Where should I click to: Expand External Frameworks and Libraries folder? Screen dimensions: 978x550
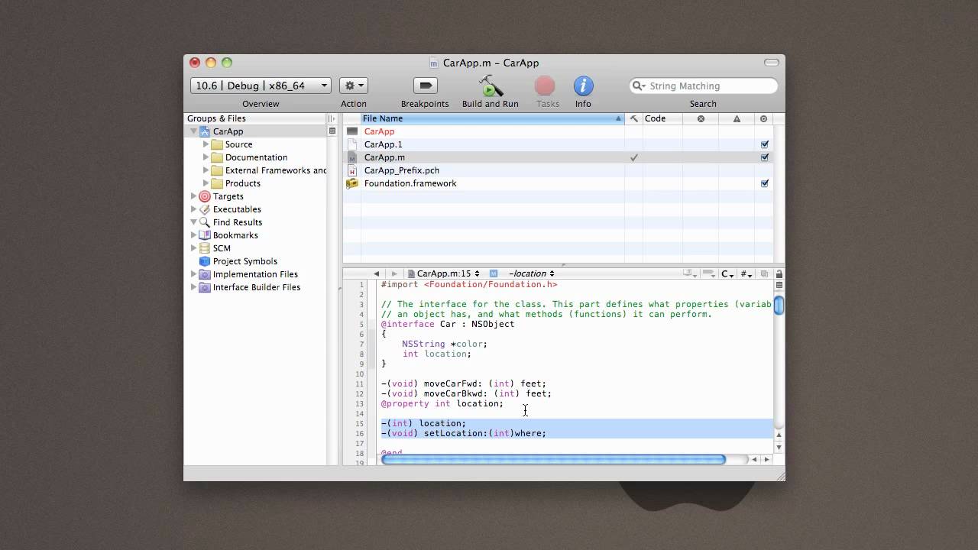pos(206,170)
